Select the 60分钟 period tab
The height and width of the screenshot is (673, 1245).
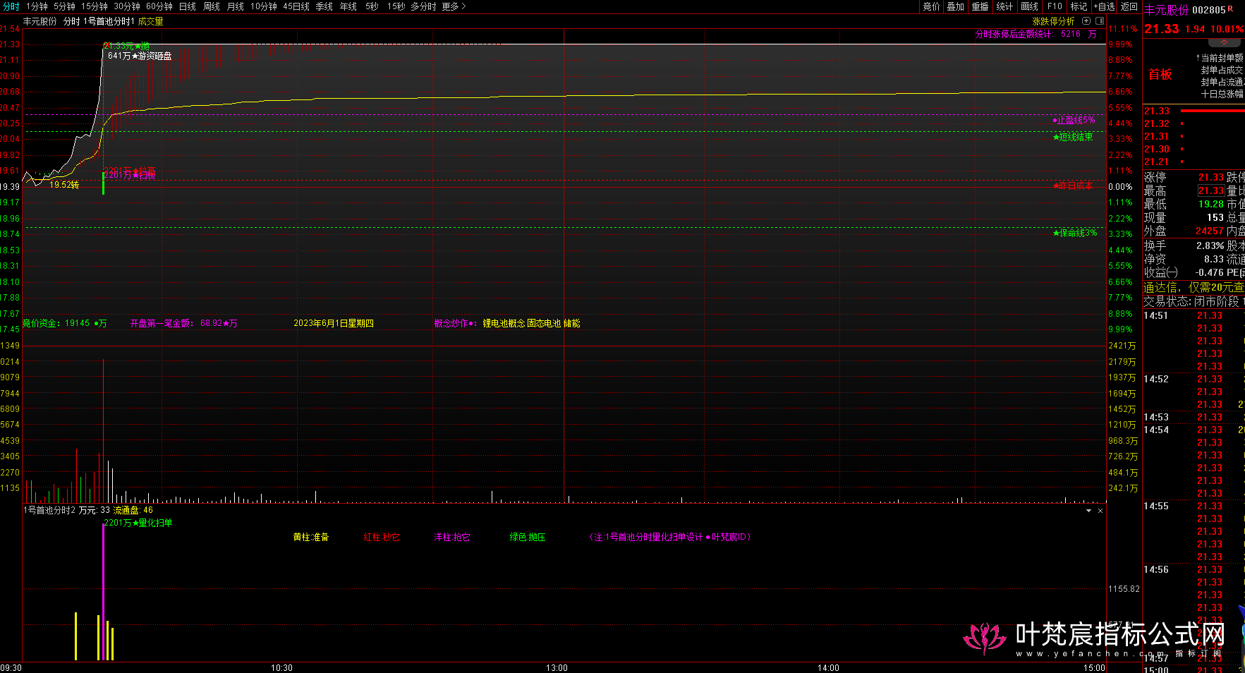pyautogui.click(x=159, y=6)
